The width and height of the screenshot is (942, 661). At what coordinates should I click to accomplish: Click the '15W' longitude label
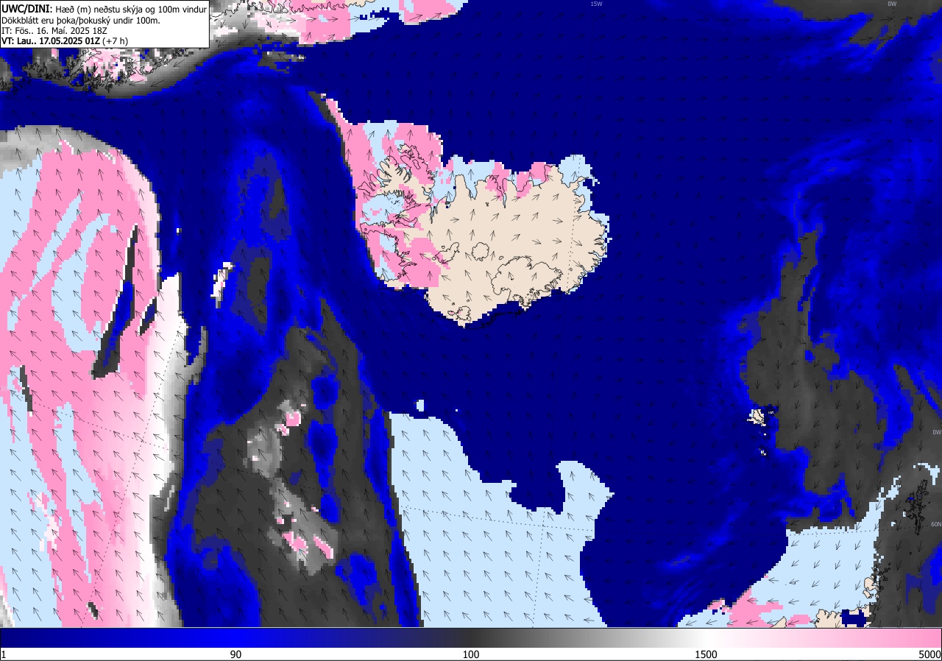[596, 4]
